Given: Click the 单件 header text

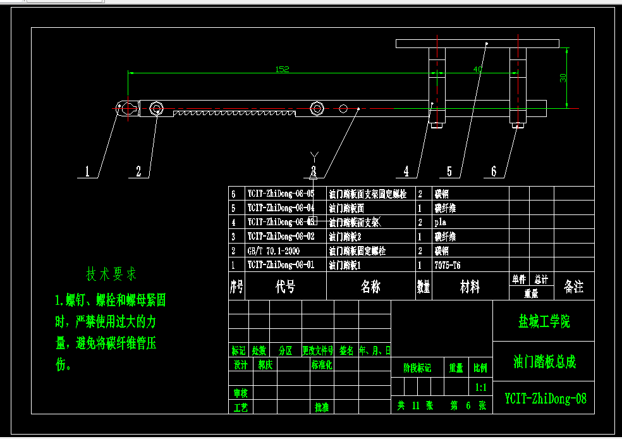Looking at the screenshot, I should [519, 280].
